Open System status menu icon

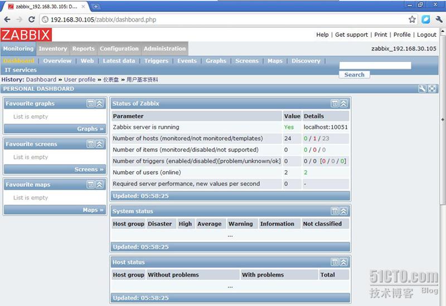coord(335,211)
